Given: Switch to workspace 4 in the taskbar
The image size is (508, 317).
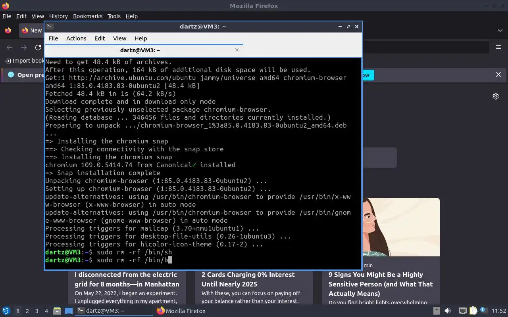Looking at the screenshot, I should tap(46, 311).
